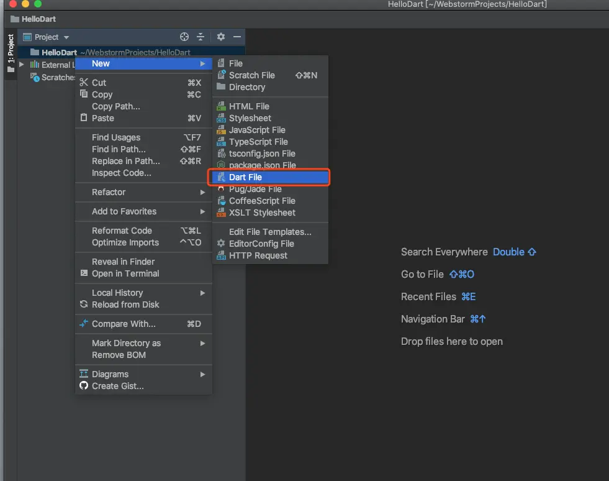Create new Scratch File

tap(270, 75)
